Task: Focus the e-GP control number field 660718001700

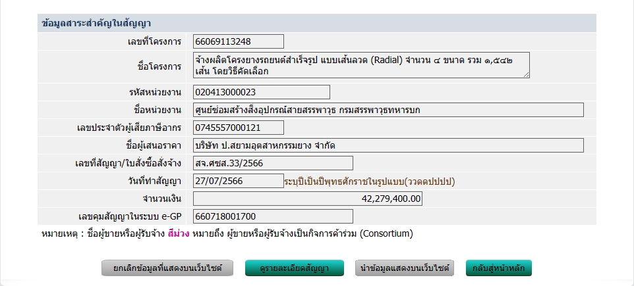Action: point(273,216)
